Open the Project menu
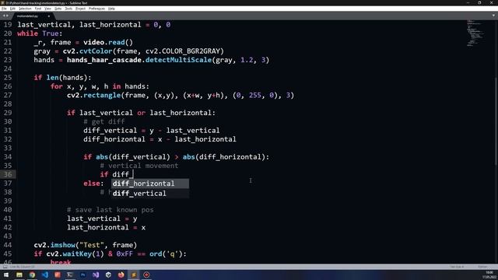This screenshot has height=280, width=498. point(80,9)
